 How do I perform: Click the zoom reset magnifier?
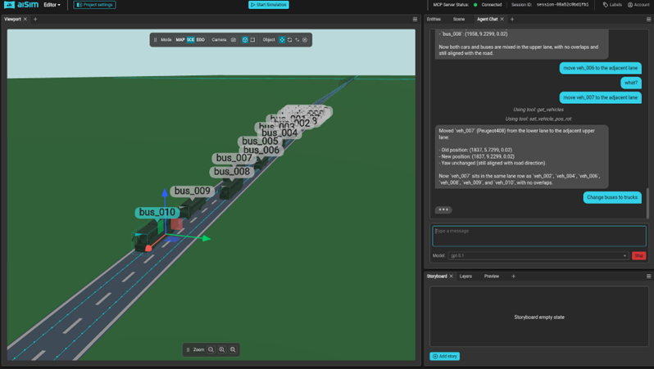coord(233,350)
